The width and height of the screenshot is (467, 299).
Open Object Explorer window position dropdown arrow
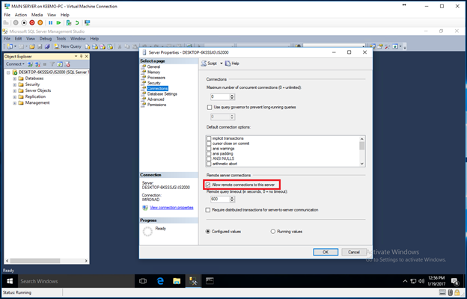[x=76, y=56]
